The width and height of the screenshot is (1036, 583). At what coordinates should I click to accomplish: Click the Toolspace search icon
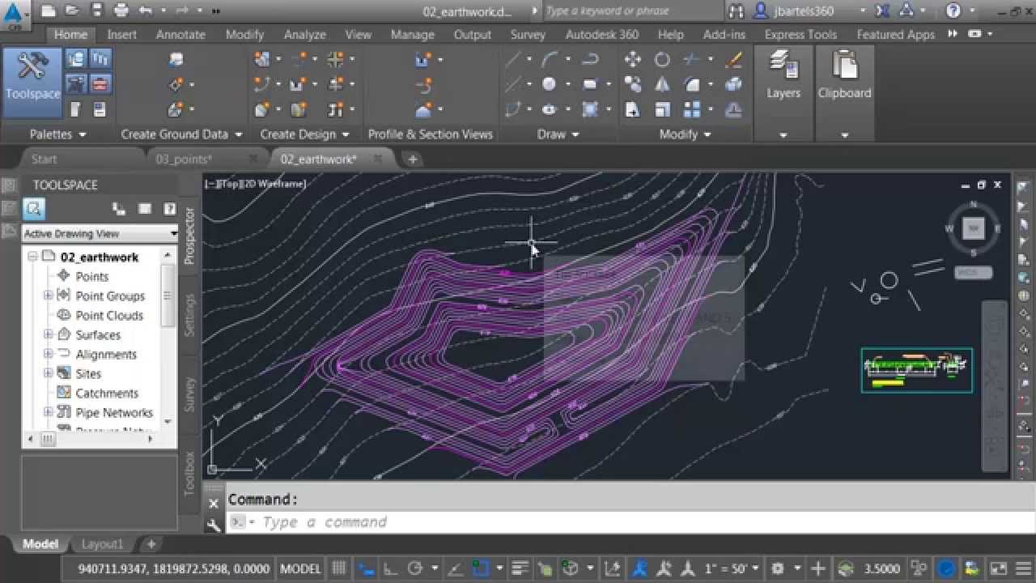[x=33, y=209]
